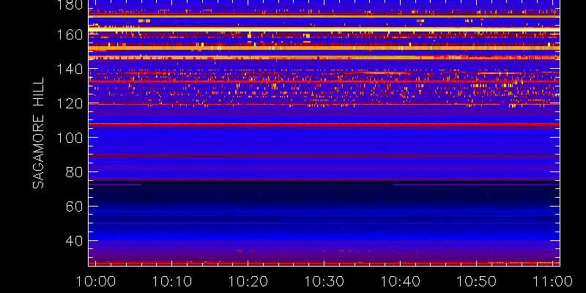Click the 180 frequency axis label
Image resolution: width=586 pixels, height=293 pixels.
click(70, 5)
